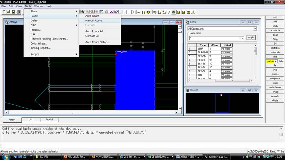Click the swap button
Screen dimensions: 285x160
tap(275, 92)
